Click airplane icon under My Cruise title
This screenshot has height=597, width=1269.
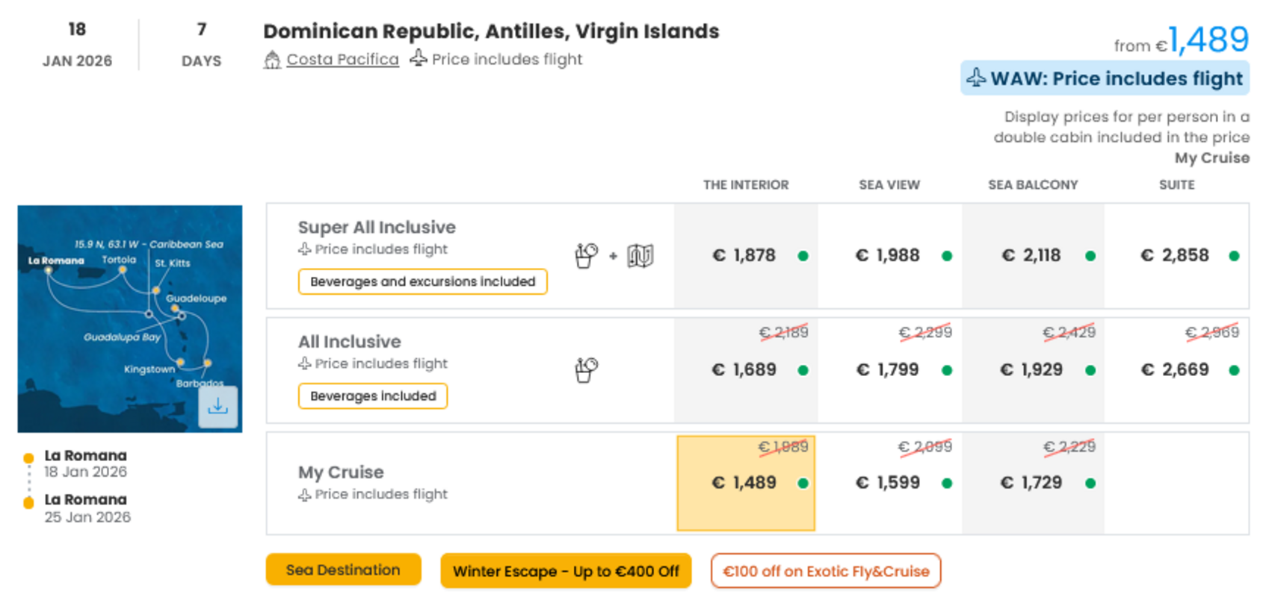[x=304, y=495]
